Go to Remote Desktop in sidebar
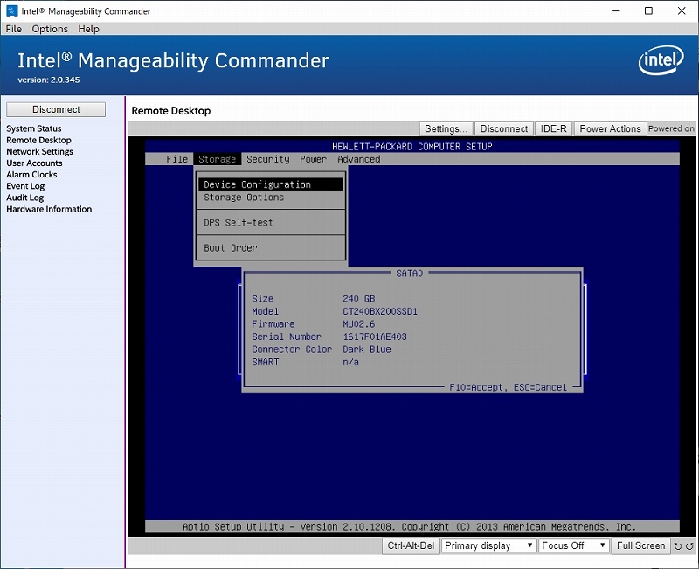The width and height of the screenshot is (699, 569). 38,140
